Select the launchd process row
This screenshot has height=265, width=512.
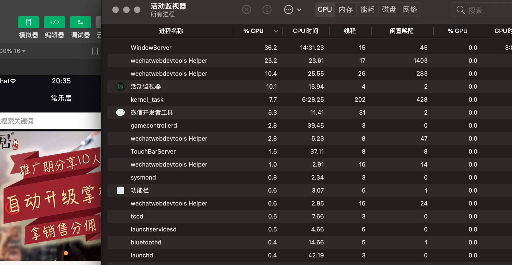[x=309, y=255]
